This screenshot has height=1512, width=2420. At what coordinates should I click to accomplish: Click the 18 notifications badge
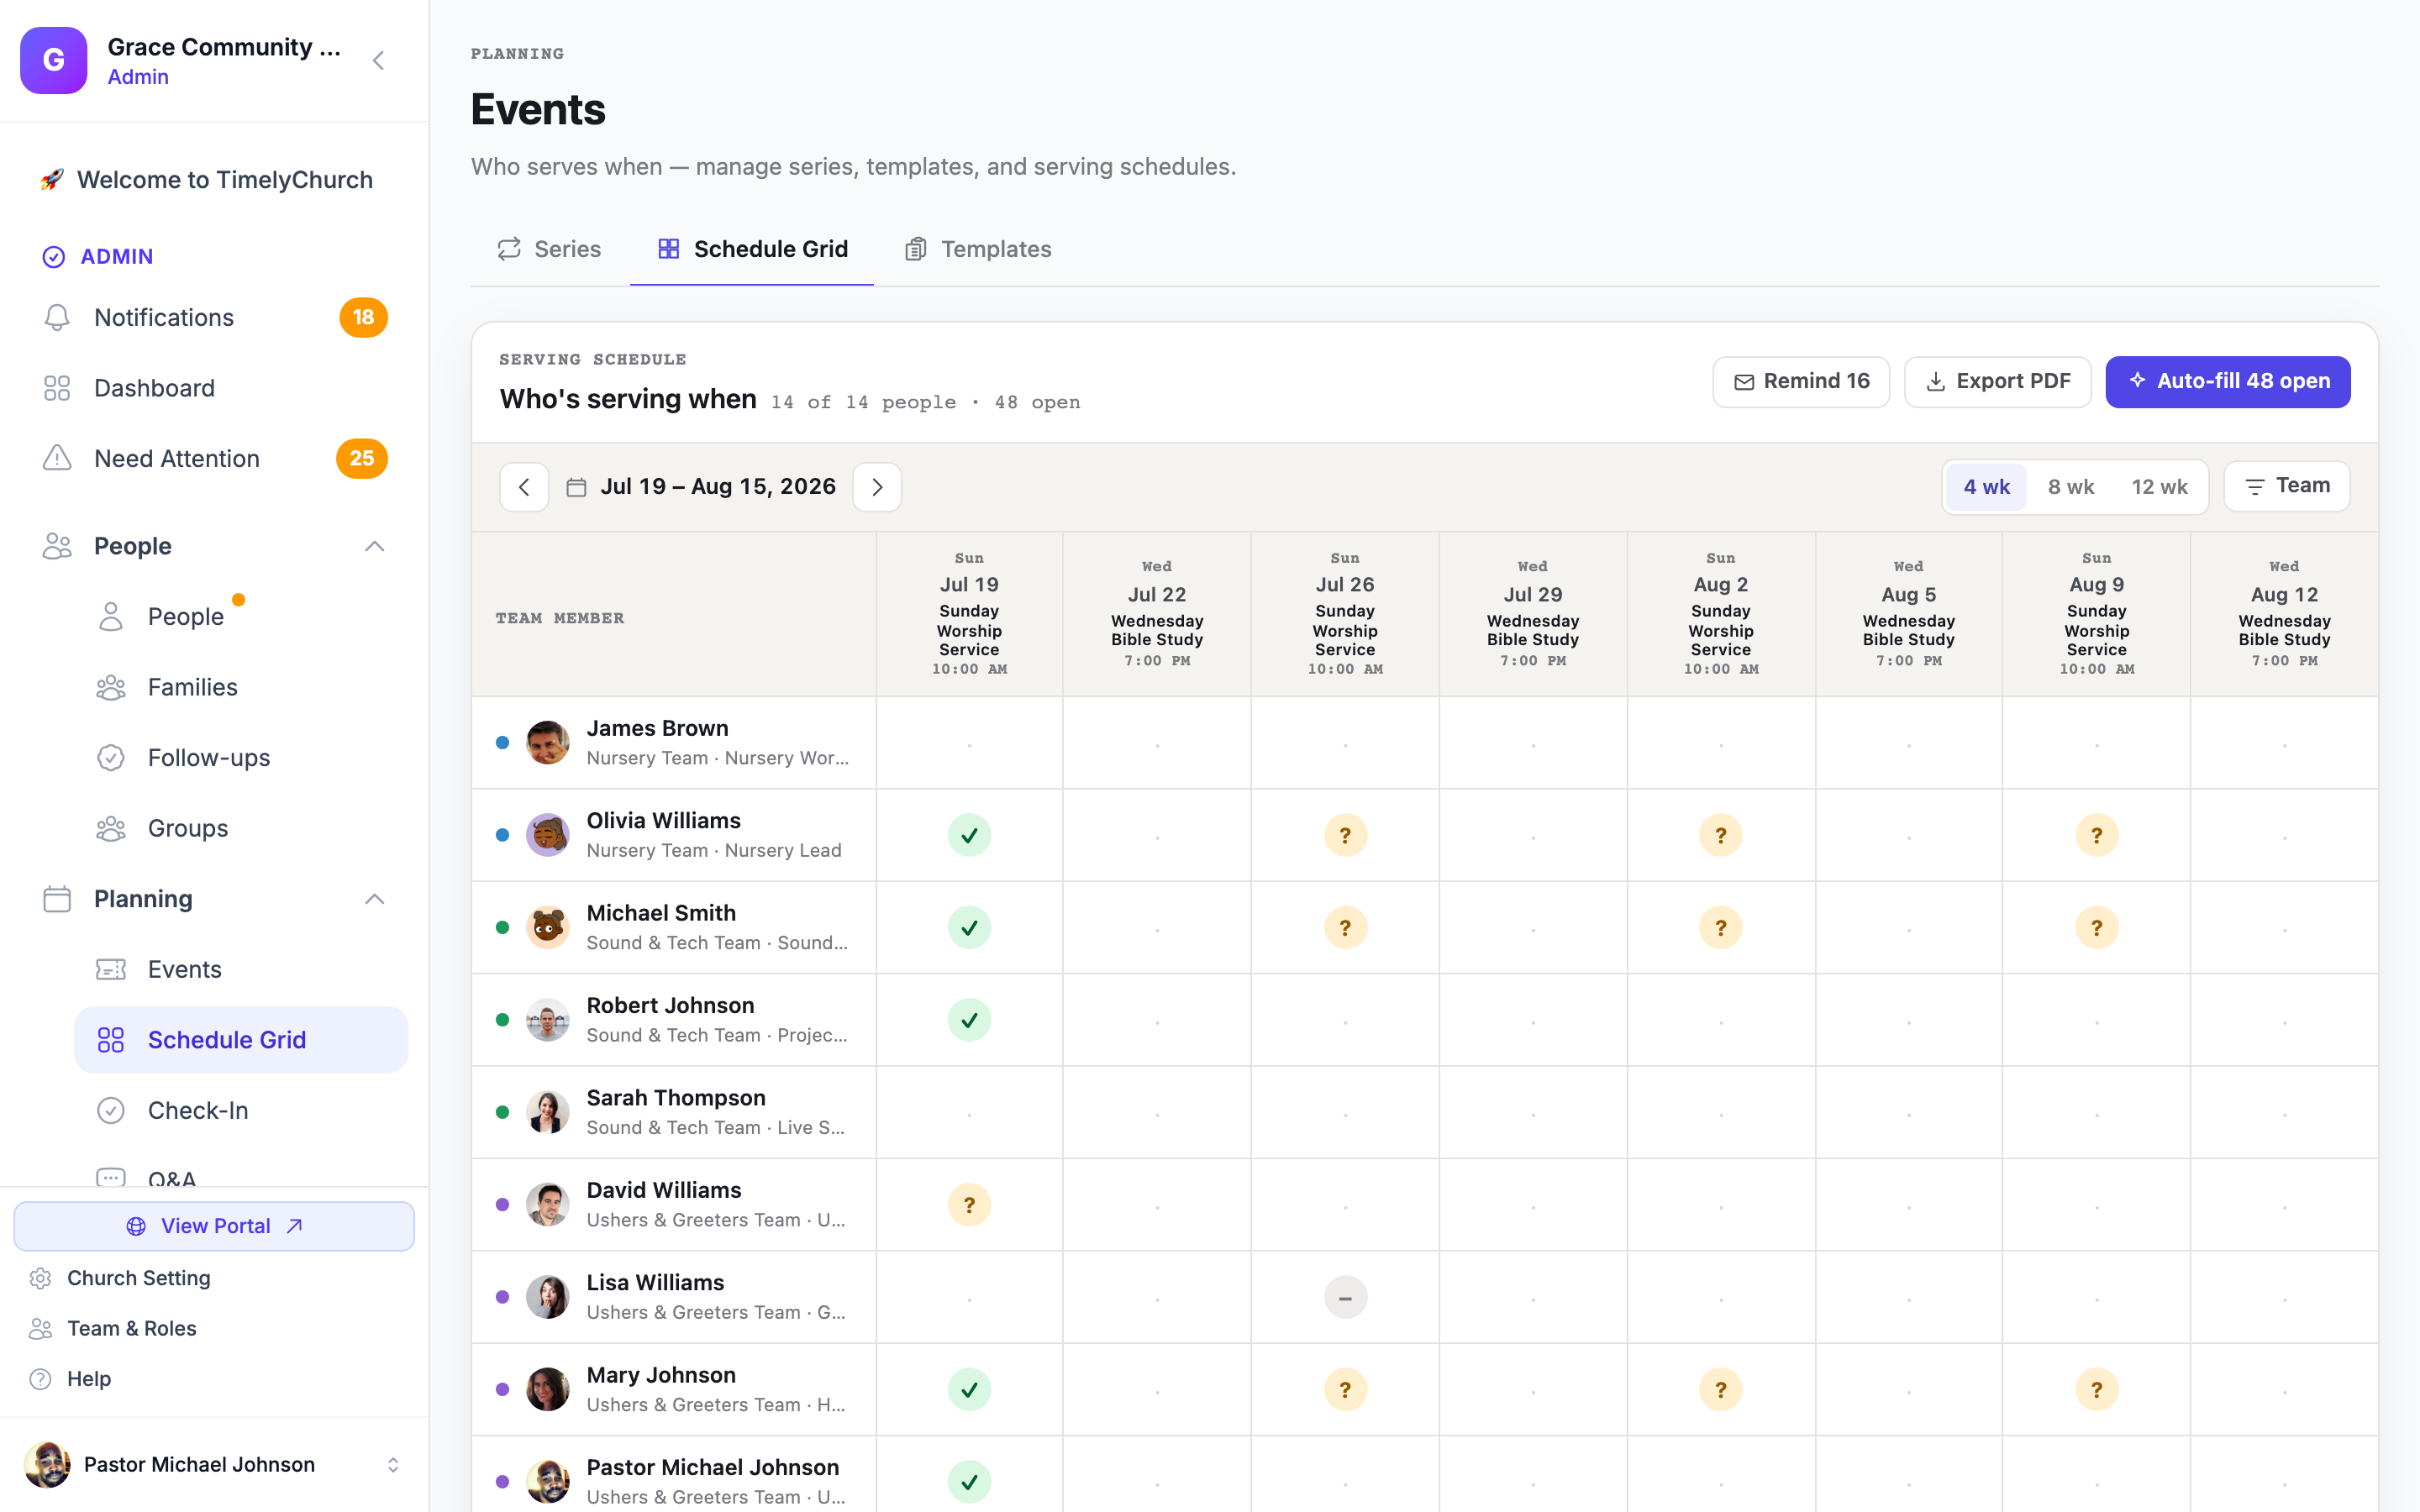pyautogui.click(x=363, y=317)
